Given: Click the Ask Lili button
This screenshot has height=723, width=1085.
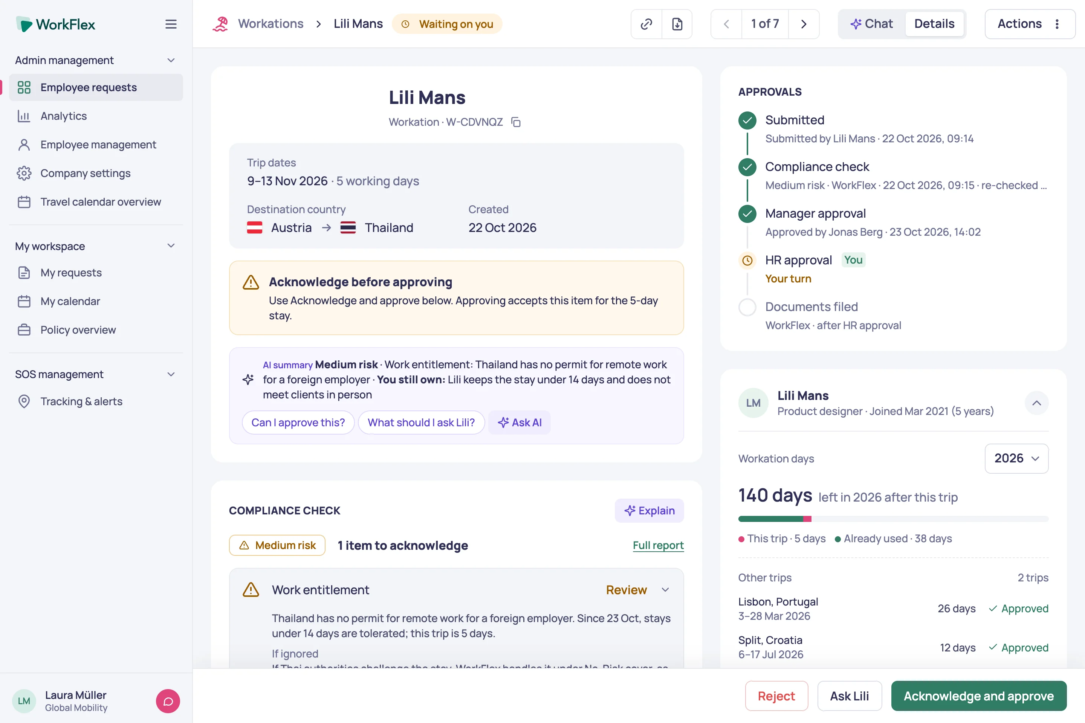Looking at the screenshot, I should pyautogui.click(x=849, y=696).
